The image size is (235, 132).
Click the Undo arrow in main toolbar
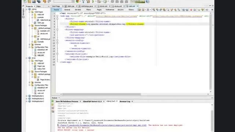point(45,1)
